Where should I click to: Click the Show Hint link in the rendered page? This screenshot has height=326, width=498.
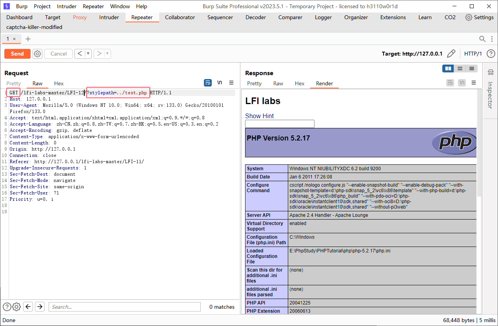coord(259,116)
